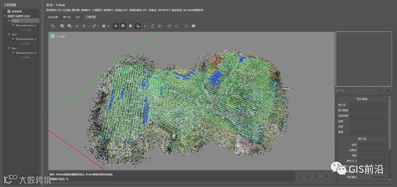397x187 pixels.
Task: Open the 相机模式 Perspective dropdown
Action: pyautogui.click(x=372, y=177)
